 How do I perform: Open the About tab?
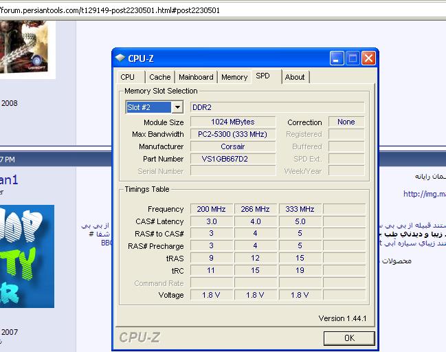tap(295, 77)
